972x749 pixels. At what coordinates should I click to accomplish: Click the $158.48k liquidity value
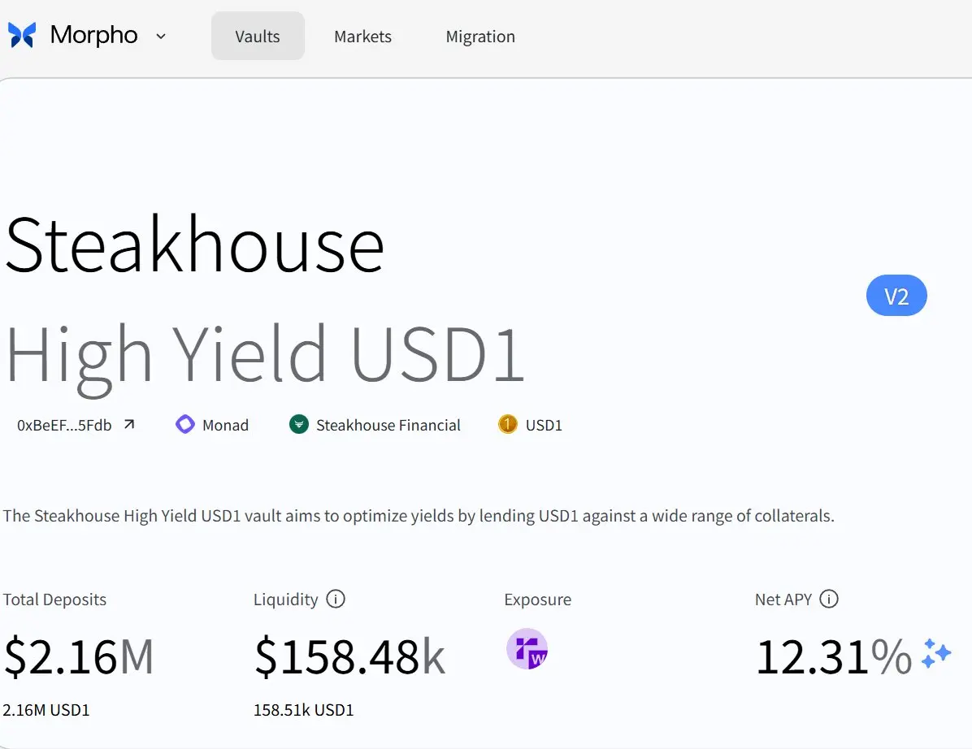(349, 656)
